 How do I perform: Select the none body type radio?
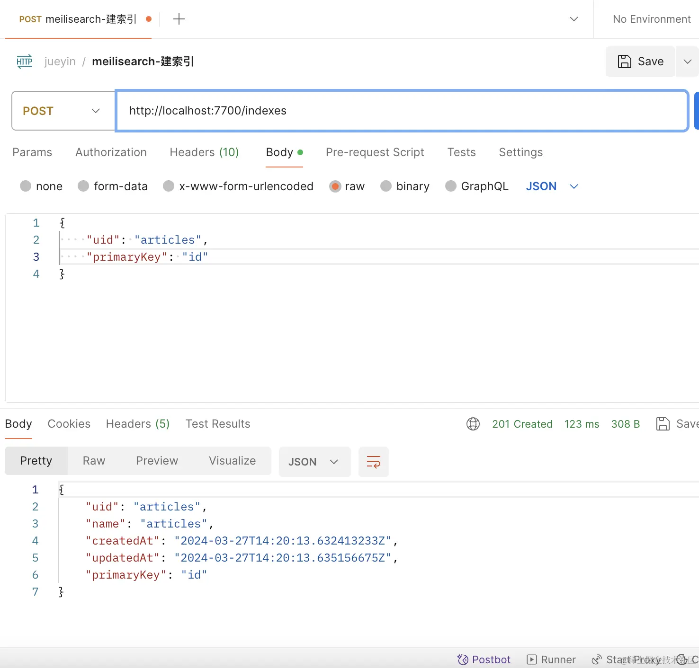pyautogui.click(x=26, y=186)
